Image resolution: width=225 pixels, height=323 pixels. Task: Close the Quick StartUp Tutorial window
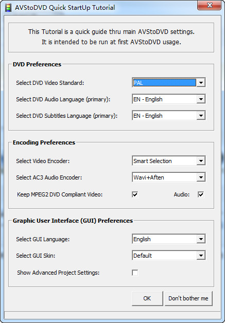click(210, 5)
